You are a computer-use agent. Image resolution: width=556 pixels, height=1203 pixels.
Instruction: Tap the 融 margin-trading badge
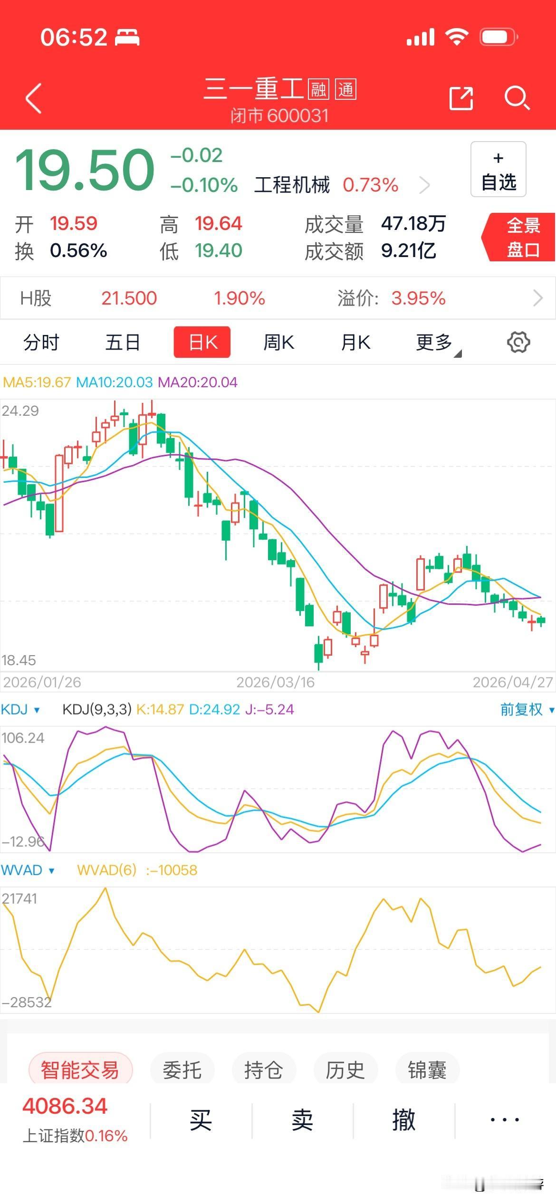[x=318, y=89]
